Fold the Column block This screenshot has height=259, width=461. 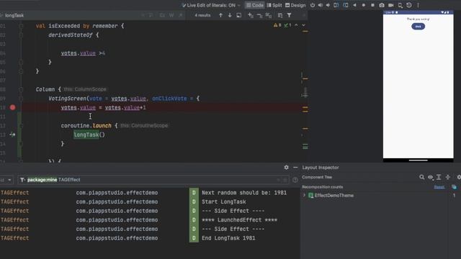[21, 89]
